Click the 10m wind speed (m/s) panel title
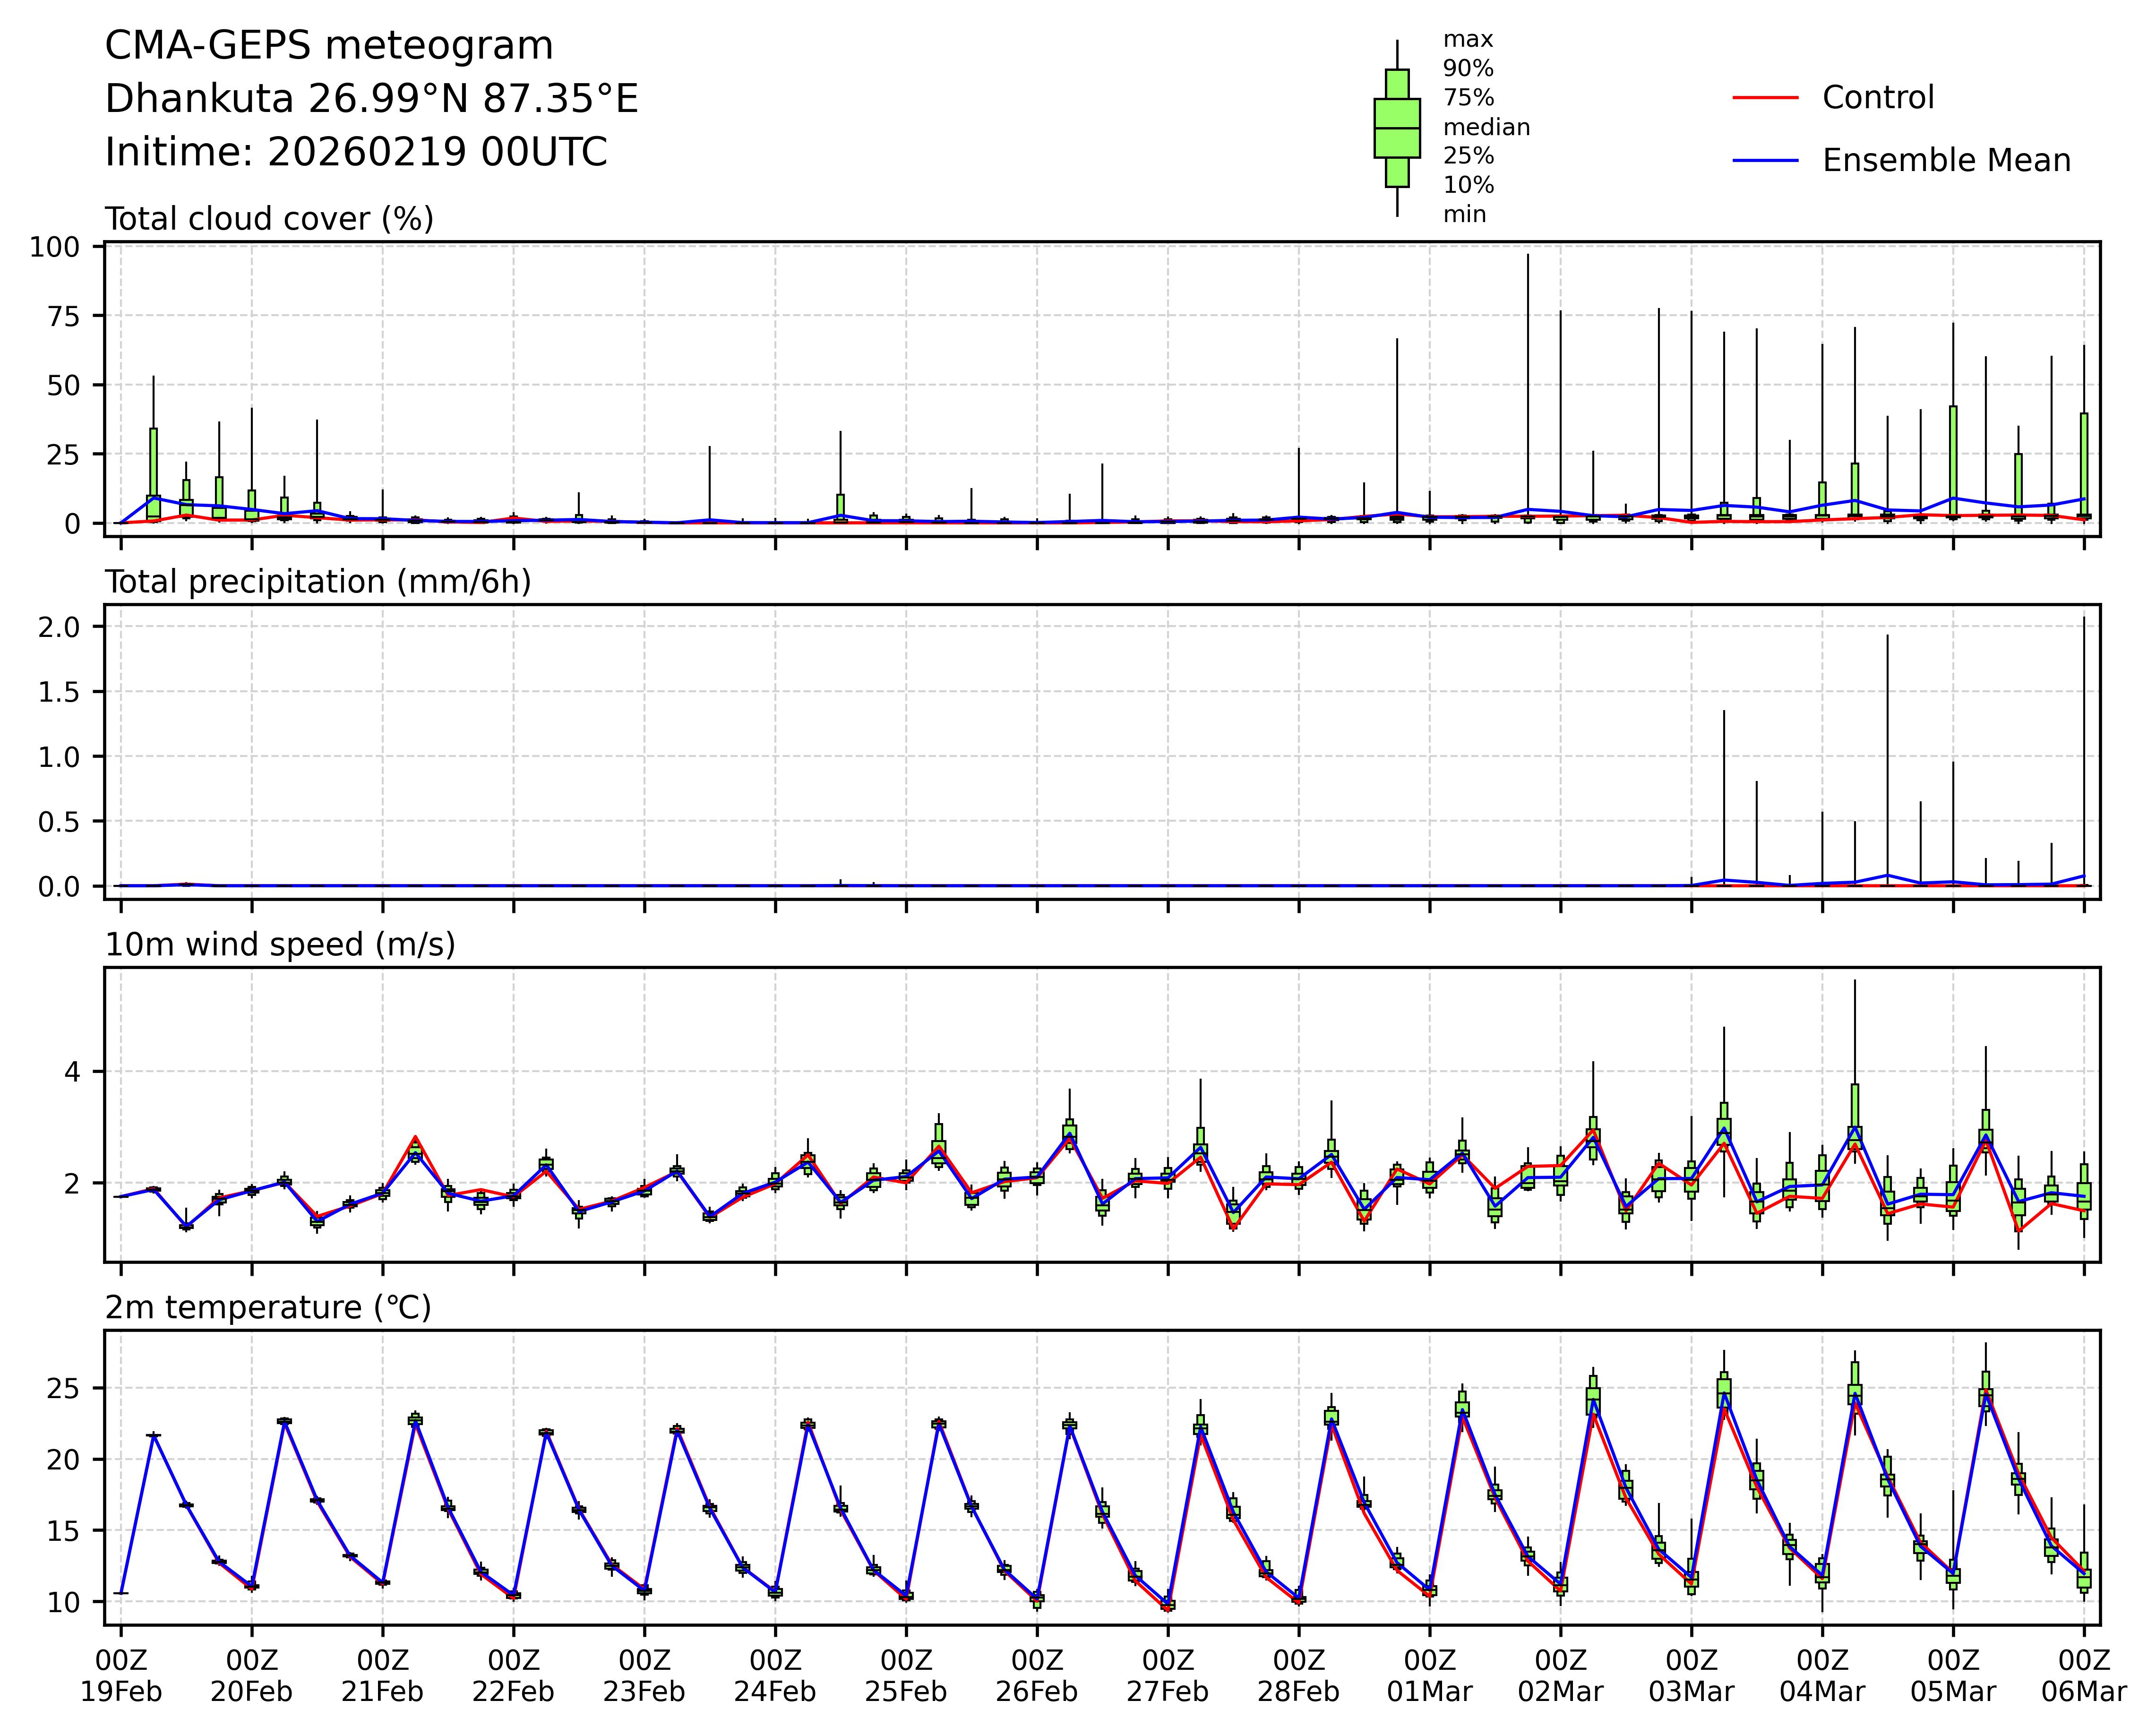The image size is (2156, 1735). pyautogui.click(x=280, y=945)
